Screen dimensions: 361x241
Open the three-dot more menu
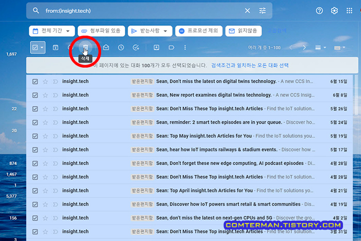coord(185,47)
